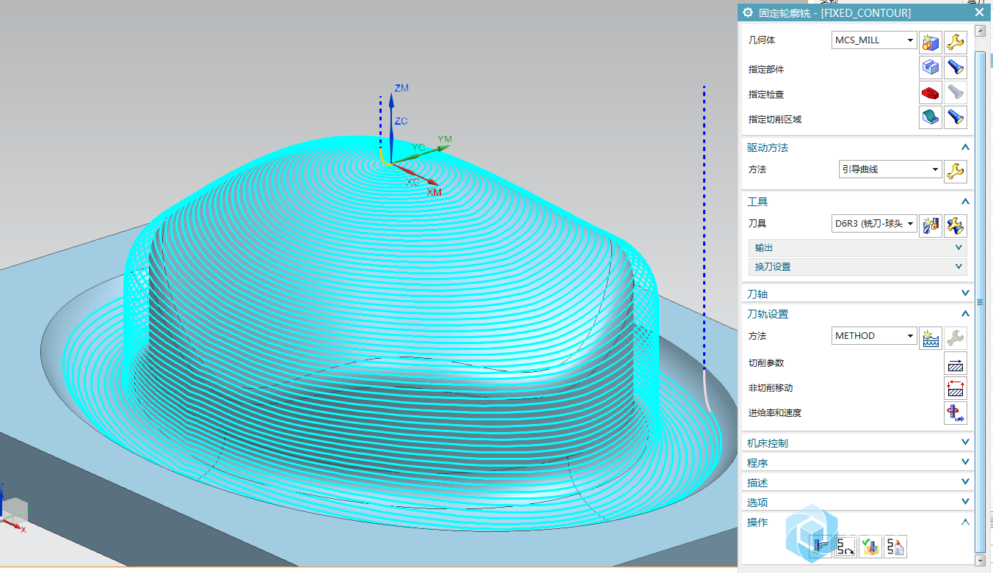Click the dialog vertical scrollbar thumb

[979, 302]
